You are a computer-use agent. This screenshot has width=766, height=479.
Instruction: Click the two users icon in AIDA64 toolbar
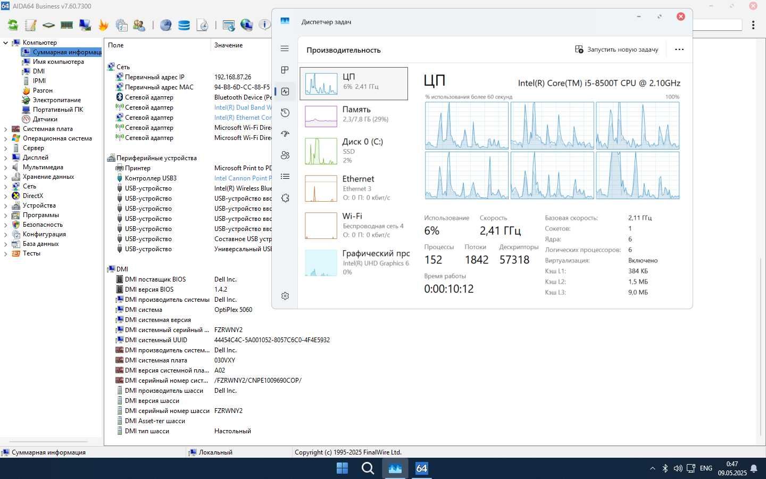click(x=139, y=25)
